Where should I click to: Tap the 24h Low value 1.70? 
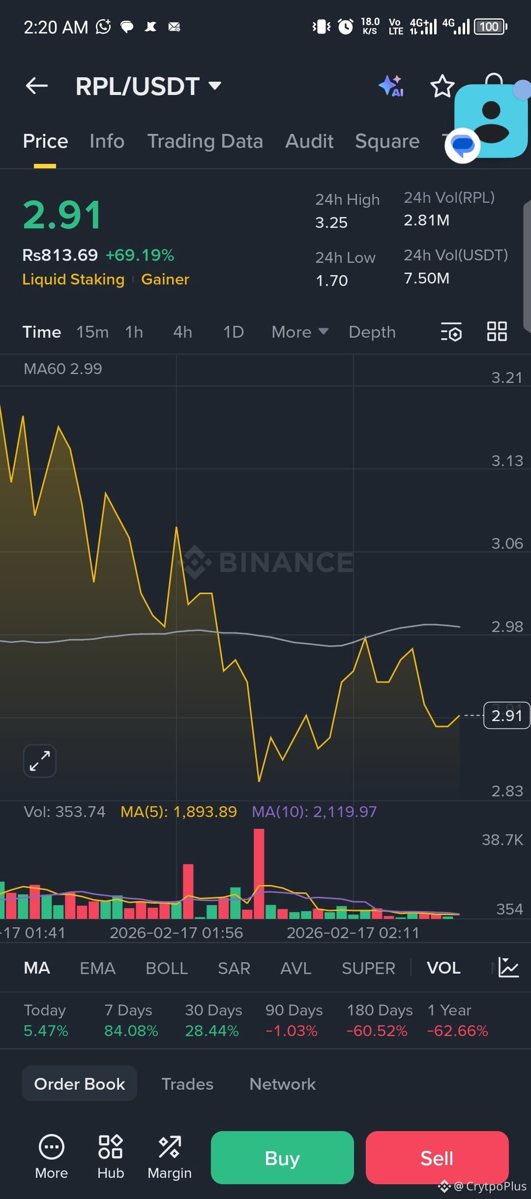332,281
